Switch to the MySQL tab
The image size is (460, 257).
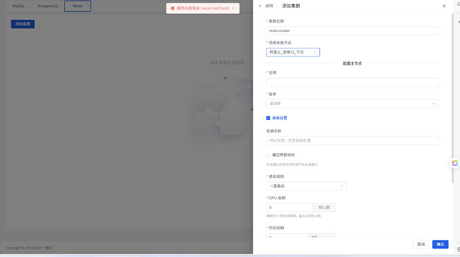pyautogui.click(x=19, y=6)
